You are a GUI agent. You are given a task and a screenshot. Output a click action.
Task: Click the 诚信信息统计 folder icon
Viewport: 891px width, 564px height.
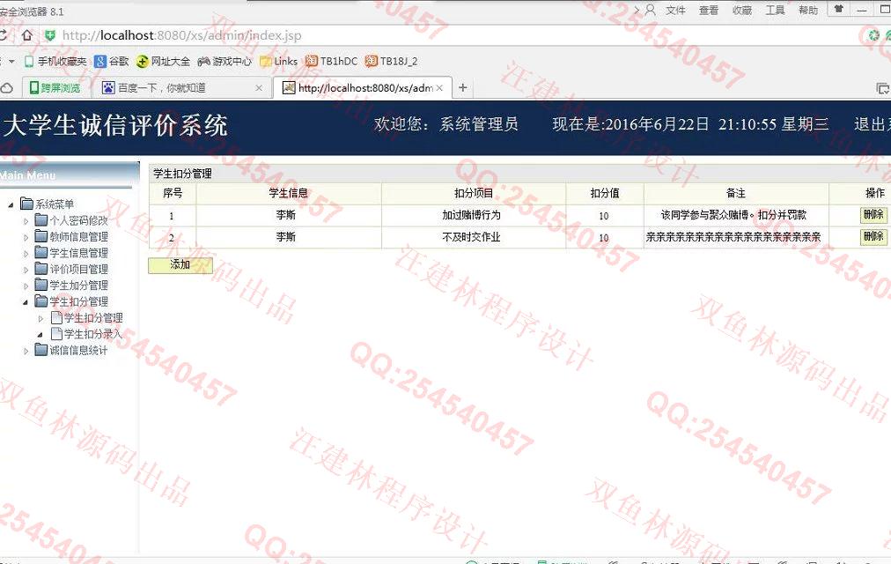[x=40, y=350]
